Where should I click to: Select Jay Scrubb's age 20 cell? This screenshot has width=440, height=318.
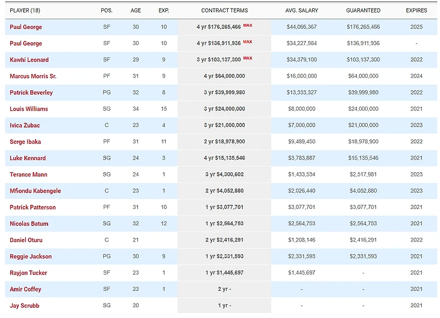pos(136,306)
